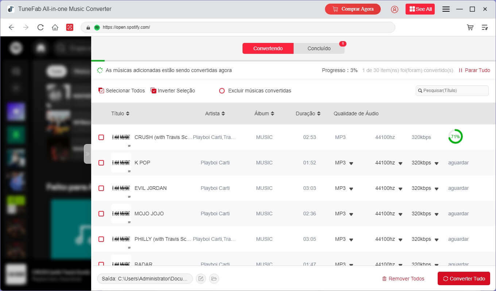Image resolution: width=496 pixels, height=291 pixels.
Task: Click the TuneFab app logo
Action: pos(11,9)
